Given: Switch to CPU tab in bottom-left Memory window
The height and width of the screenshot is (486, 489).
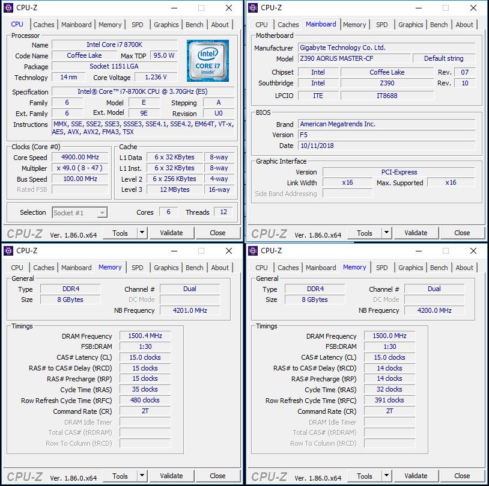Looking at the screenshot, I should pyautogui.click(x=17, y=268).
